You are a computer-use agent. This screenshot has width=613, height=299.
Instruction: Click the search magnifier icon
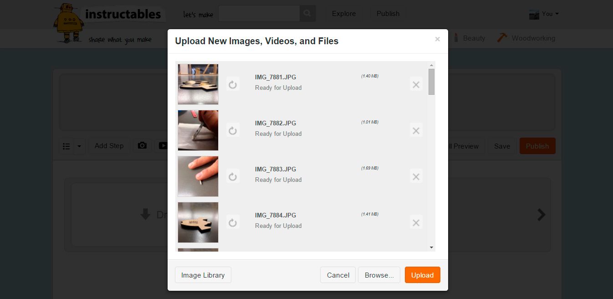tap(307, 14)
